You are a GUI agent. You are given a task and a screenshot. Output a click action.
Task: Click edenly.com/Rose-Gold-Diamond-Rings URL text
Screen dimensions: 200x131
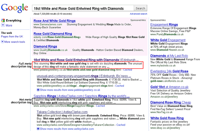pos(57,37)
